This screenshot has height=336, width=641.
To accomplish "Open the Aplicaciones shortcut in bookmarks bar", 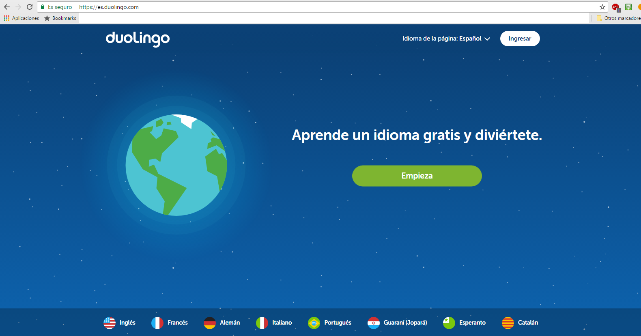I will (x=22, y=18).
